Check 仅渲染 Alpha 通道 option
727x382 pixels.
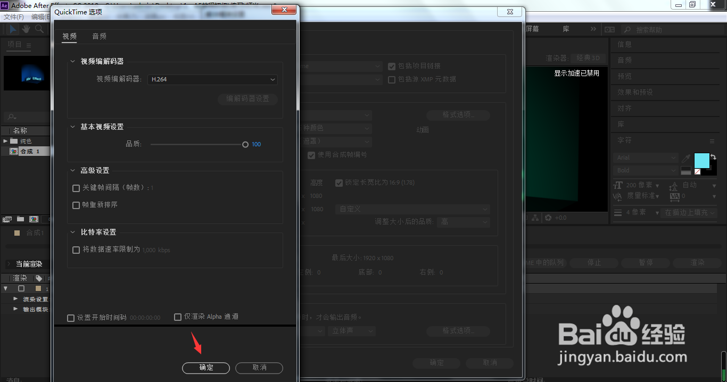point(178,317)
